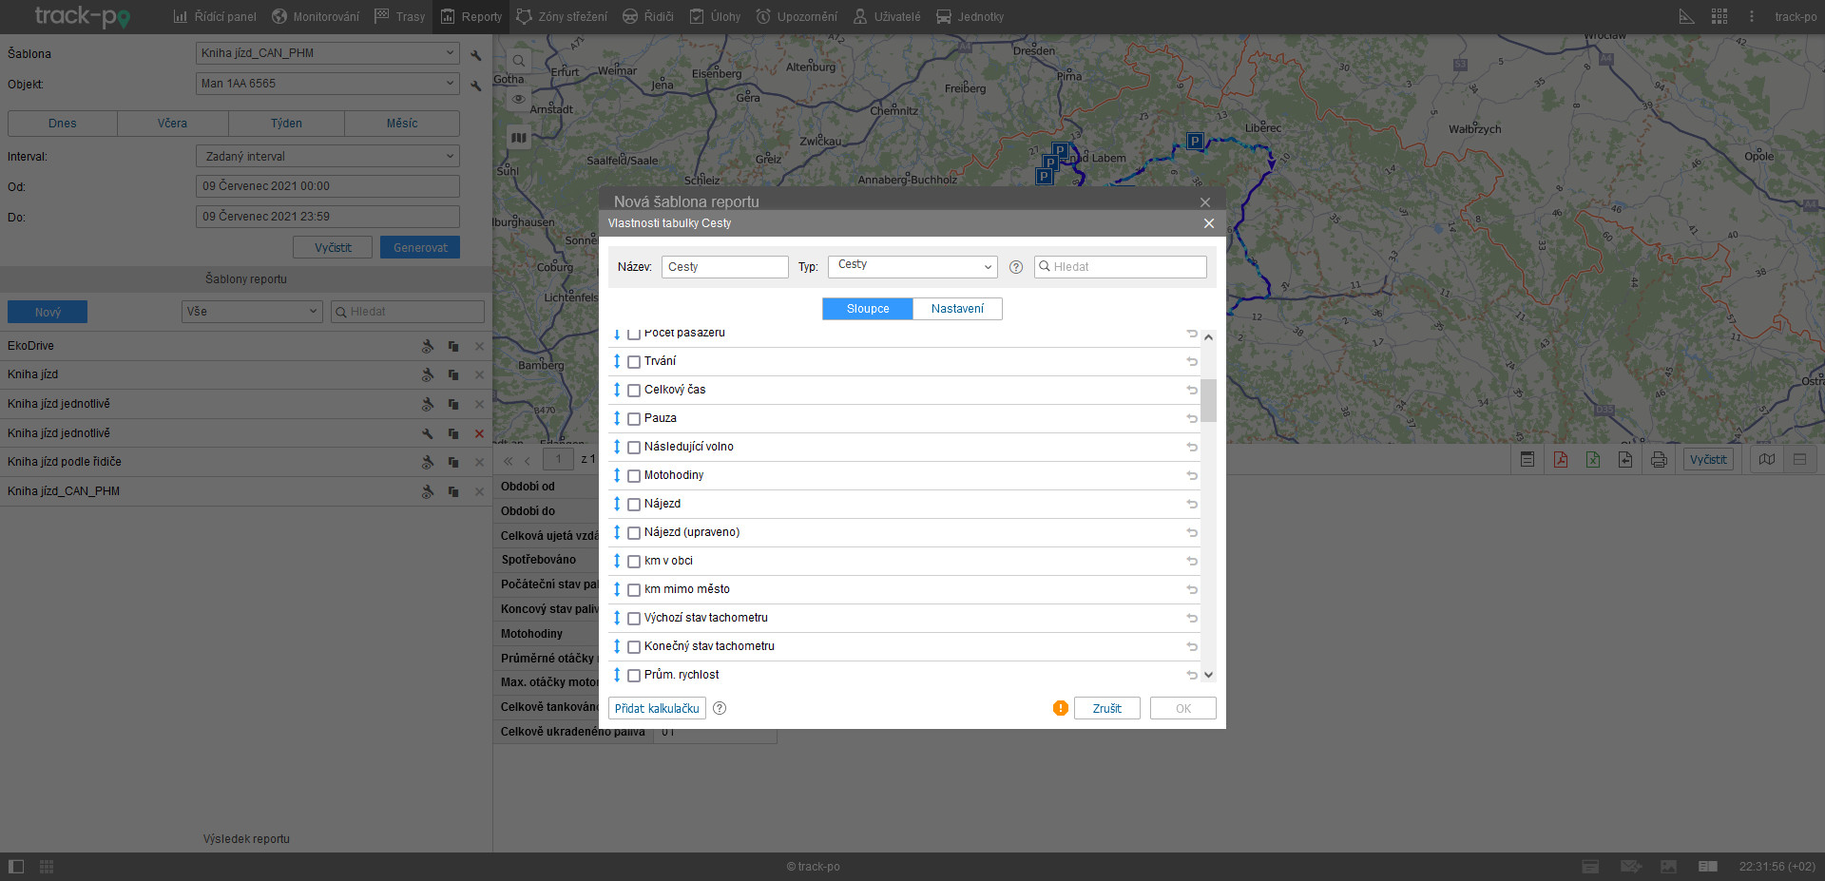
Task: Click help icon beside Přidat kalkulačku
Action: coord(720,708)
